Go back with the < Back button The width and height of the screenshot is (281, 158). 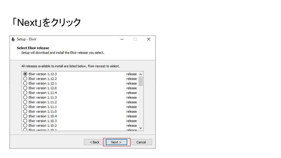coord(94,142)
